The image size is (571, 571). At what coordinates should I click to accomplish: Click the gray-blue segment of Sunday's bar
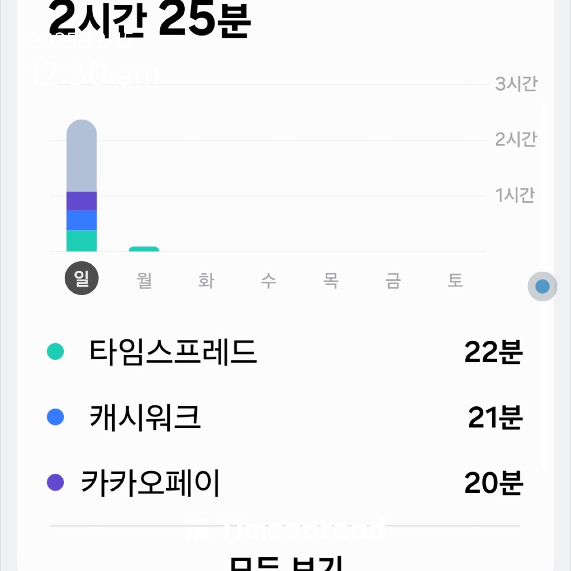81,157
